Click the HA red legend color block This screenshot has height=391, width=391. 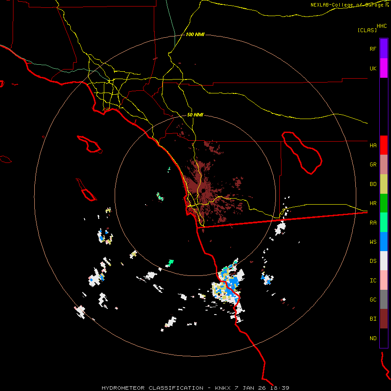384,145
